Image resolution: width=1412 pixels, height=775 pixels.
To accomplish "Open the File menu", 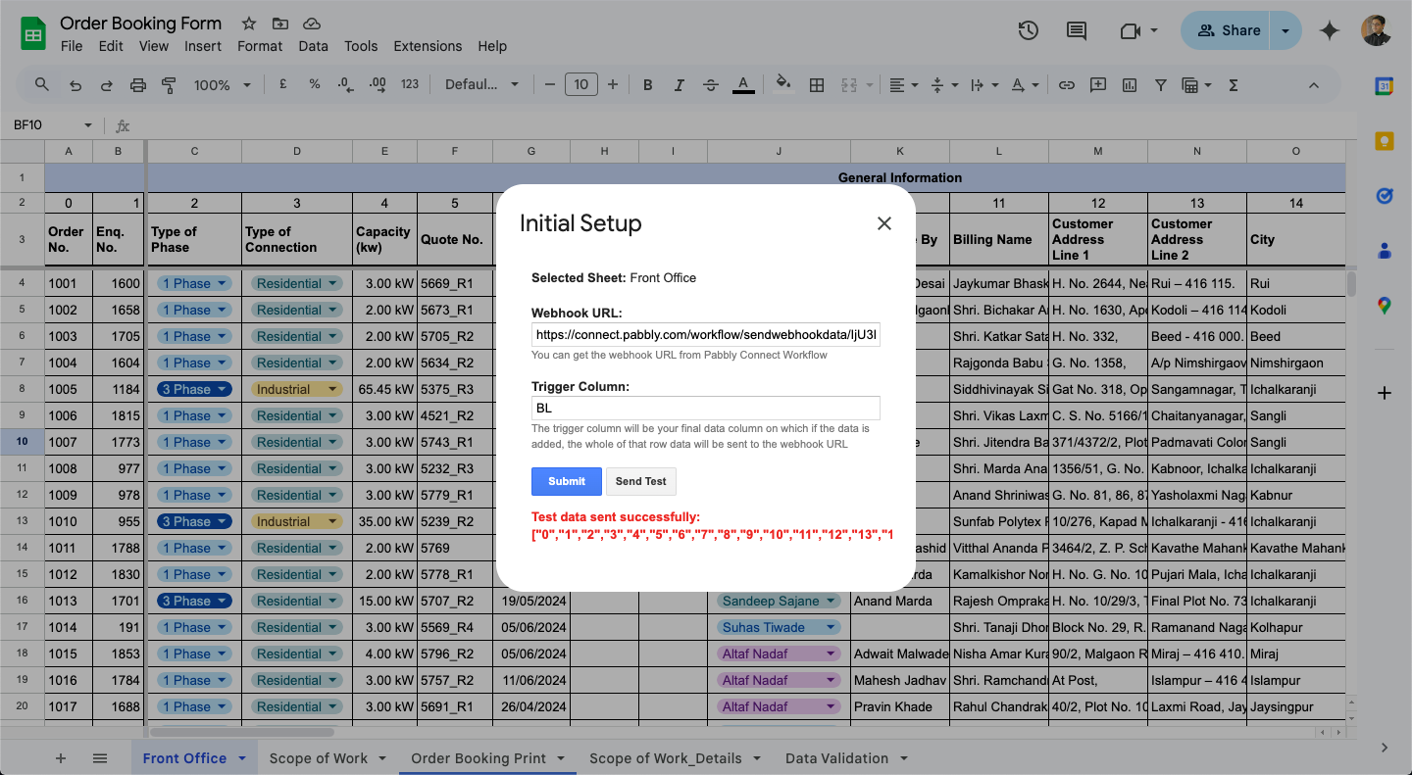I will point(72,46).
